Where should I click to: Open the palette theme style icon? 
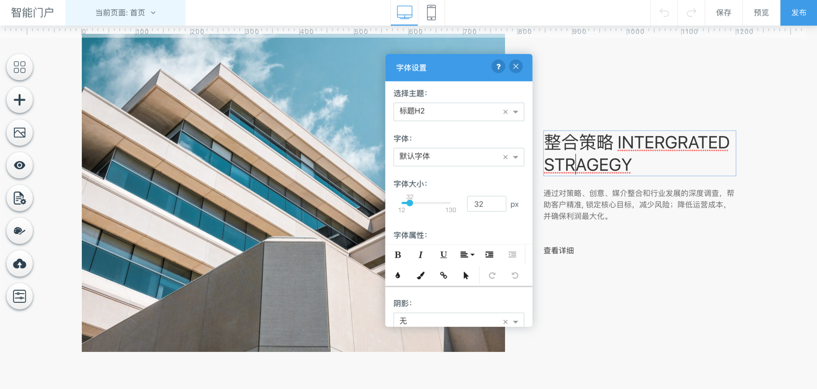[20, 231]
